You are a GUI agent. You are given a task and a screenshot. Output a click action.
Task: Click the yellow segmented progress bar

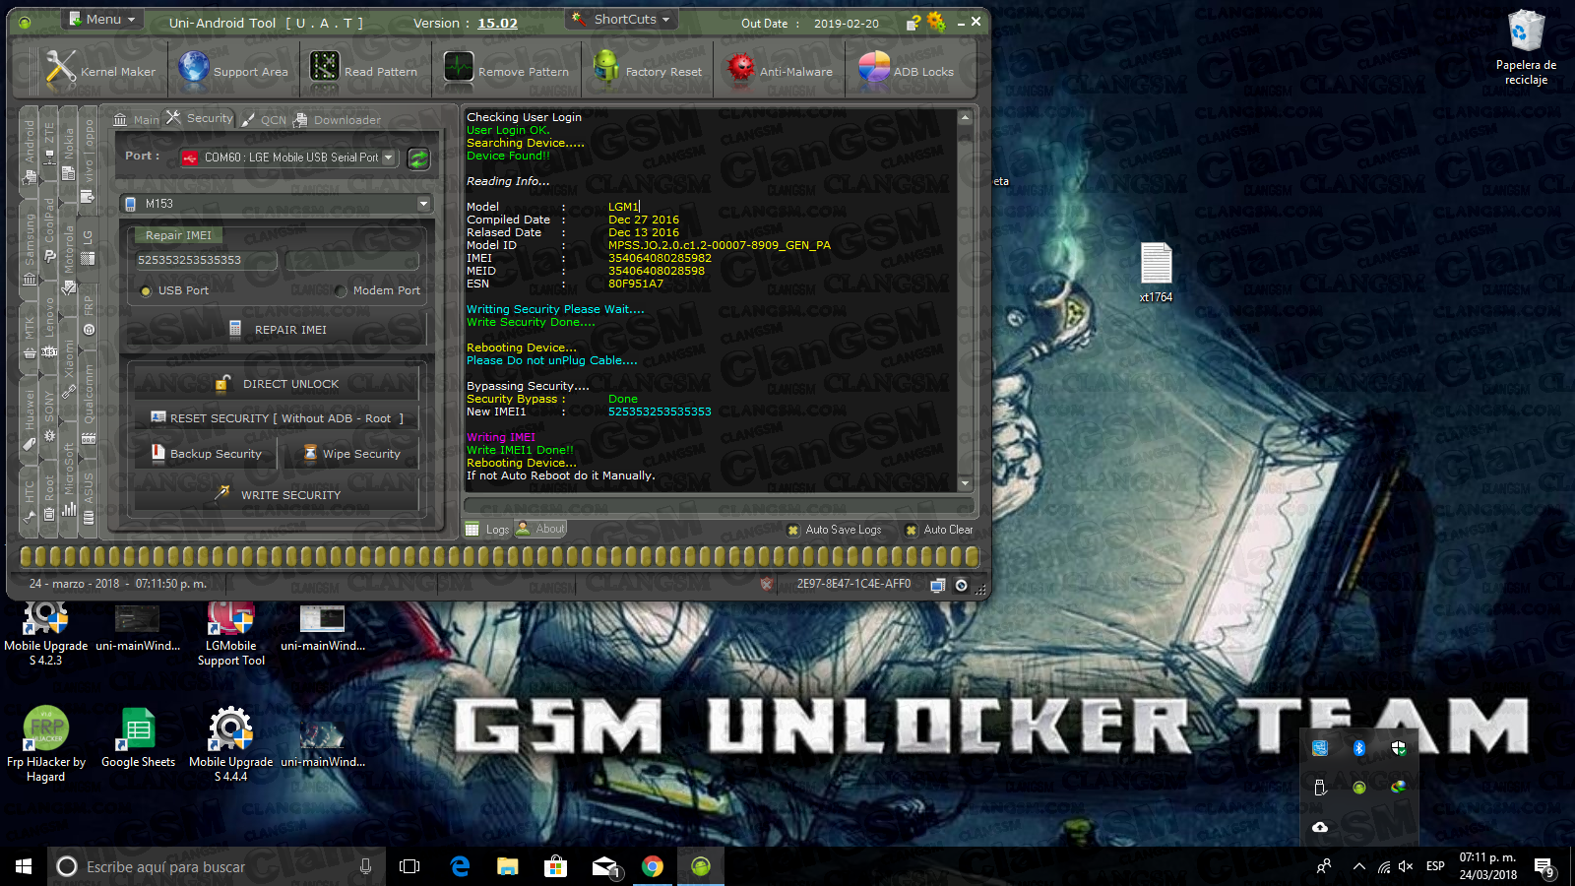tap(499, 556)
